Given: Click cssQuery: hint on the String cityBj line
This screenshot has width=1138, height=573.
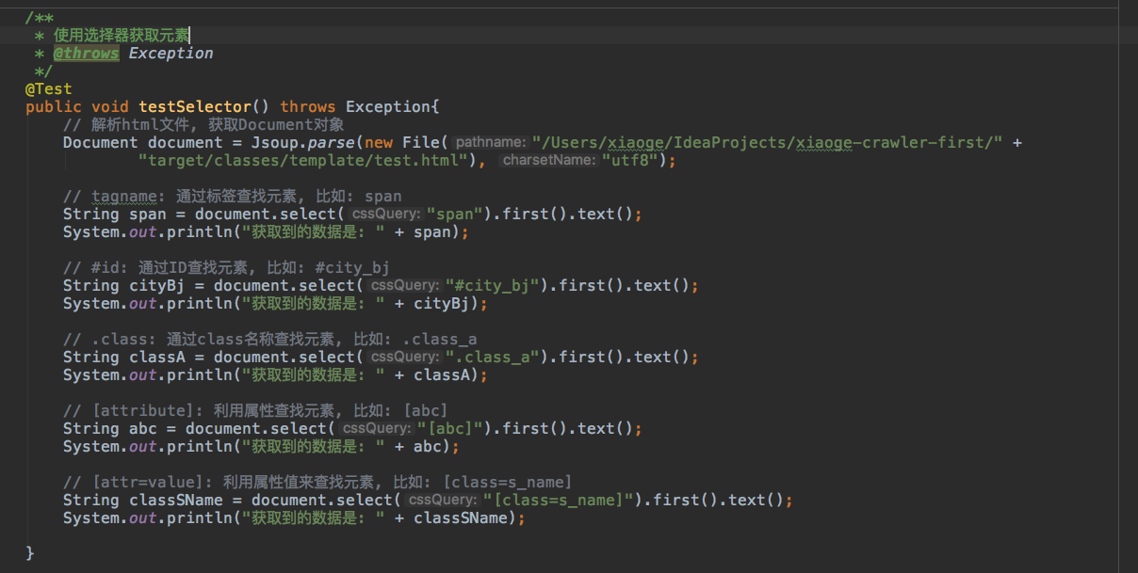Looking at the screenshot, I should click(x=405, y=285).
